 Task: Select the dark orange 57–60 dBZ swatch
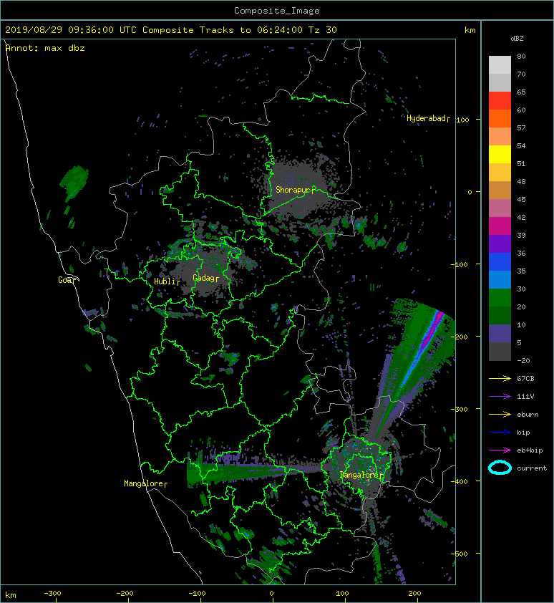click(x=500, y=118)
